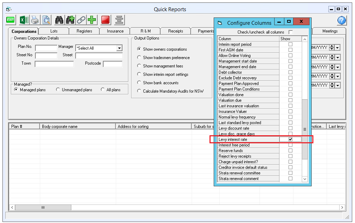Select Show bank accounts option
The image size is (355, 223).
coord(139,82)
